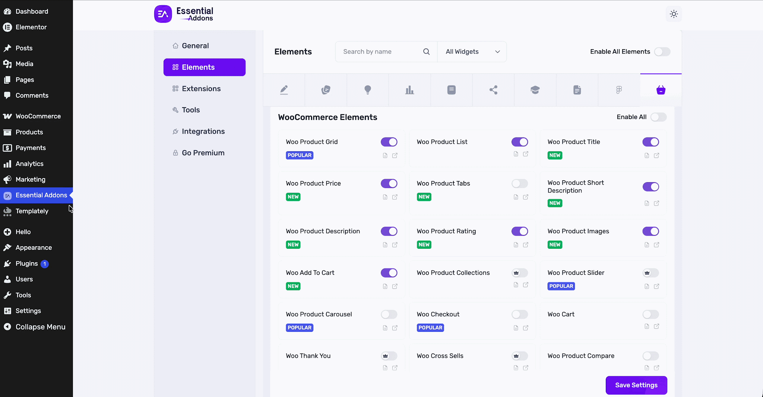
Task: Open the Figma-style icon elements tab
Action: point(619,90)
